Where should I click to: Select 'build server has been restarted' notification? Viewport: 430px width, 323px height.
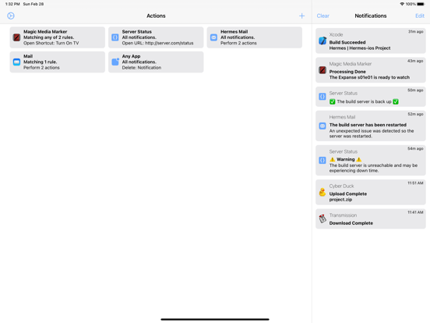coord(371,126)
